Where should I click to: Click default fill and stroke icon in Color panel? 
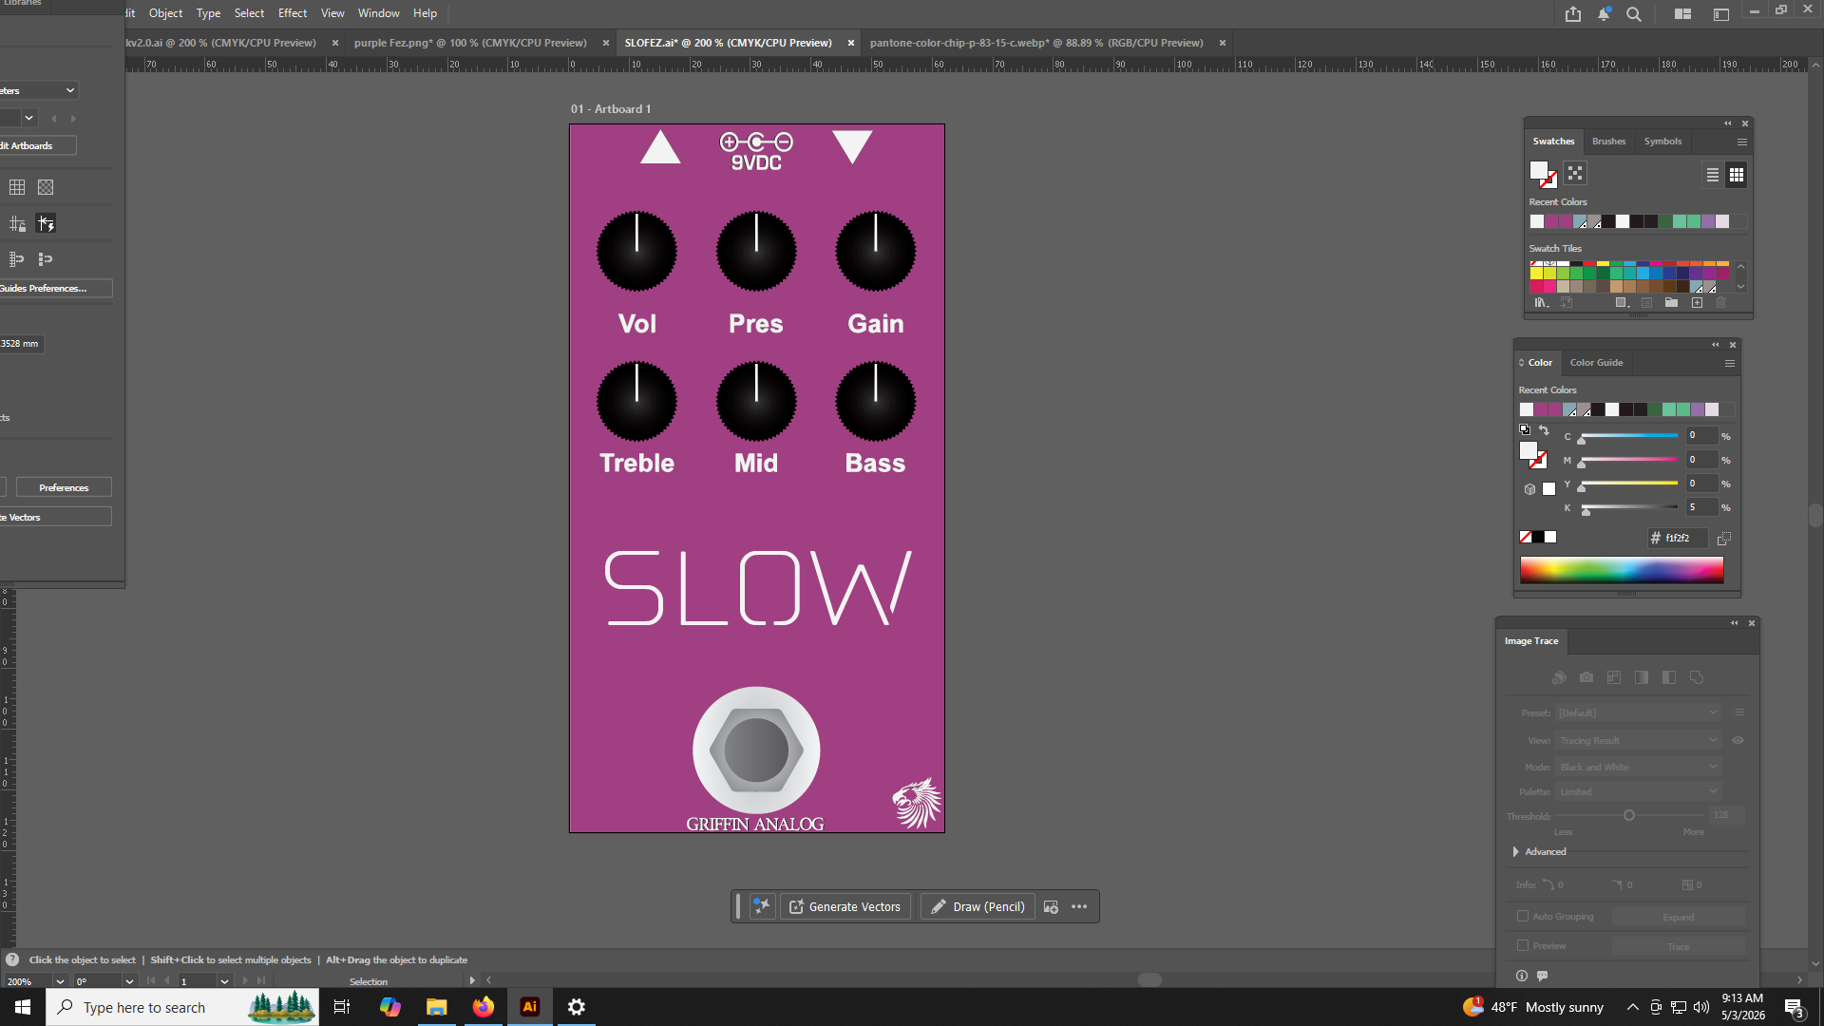coord(1525,429)
